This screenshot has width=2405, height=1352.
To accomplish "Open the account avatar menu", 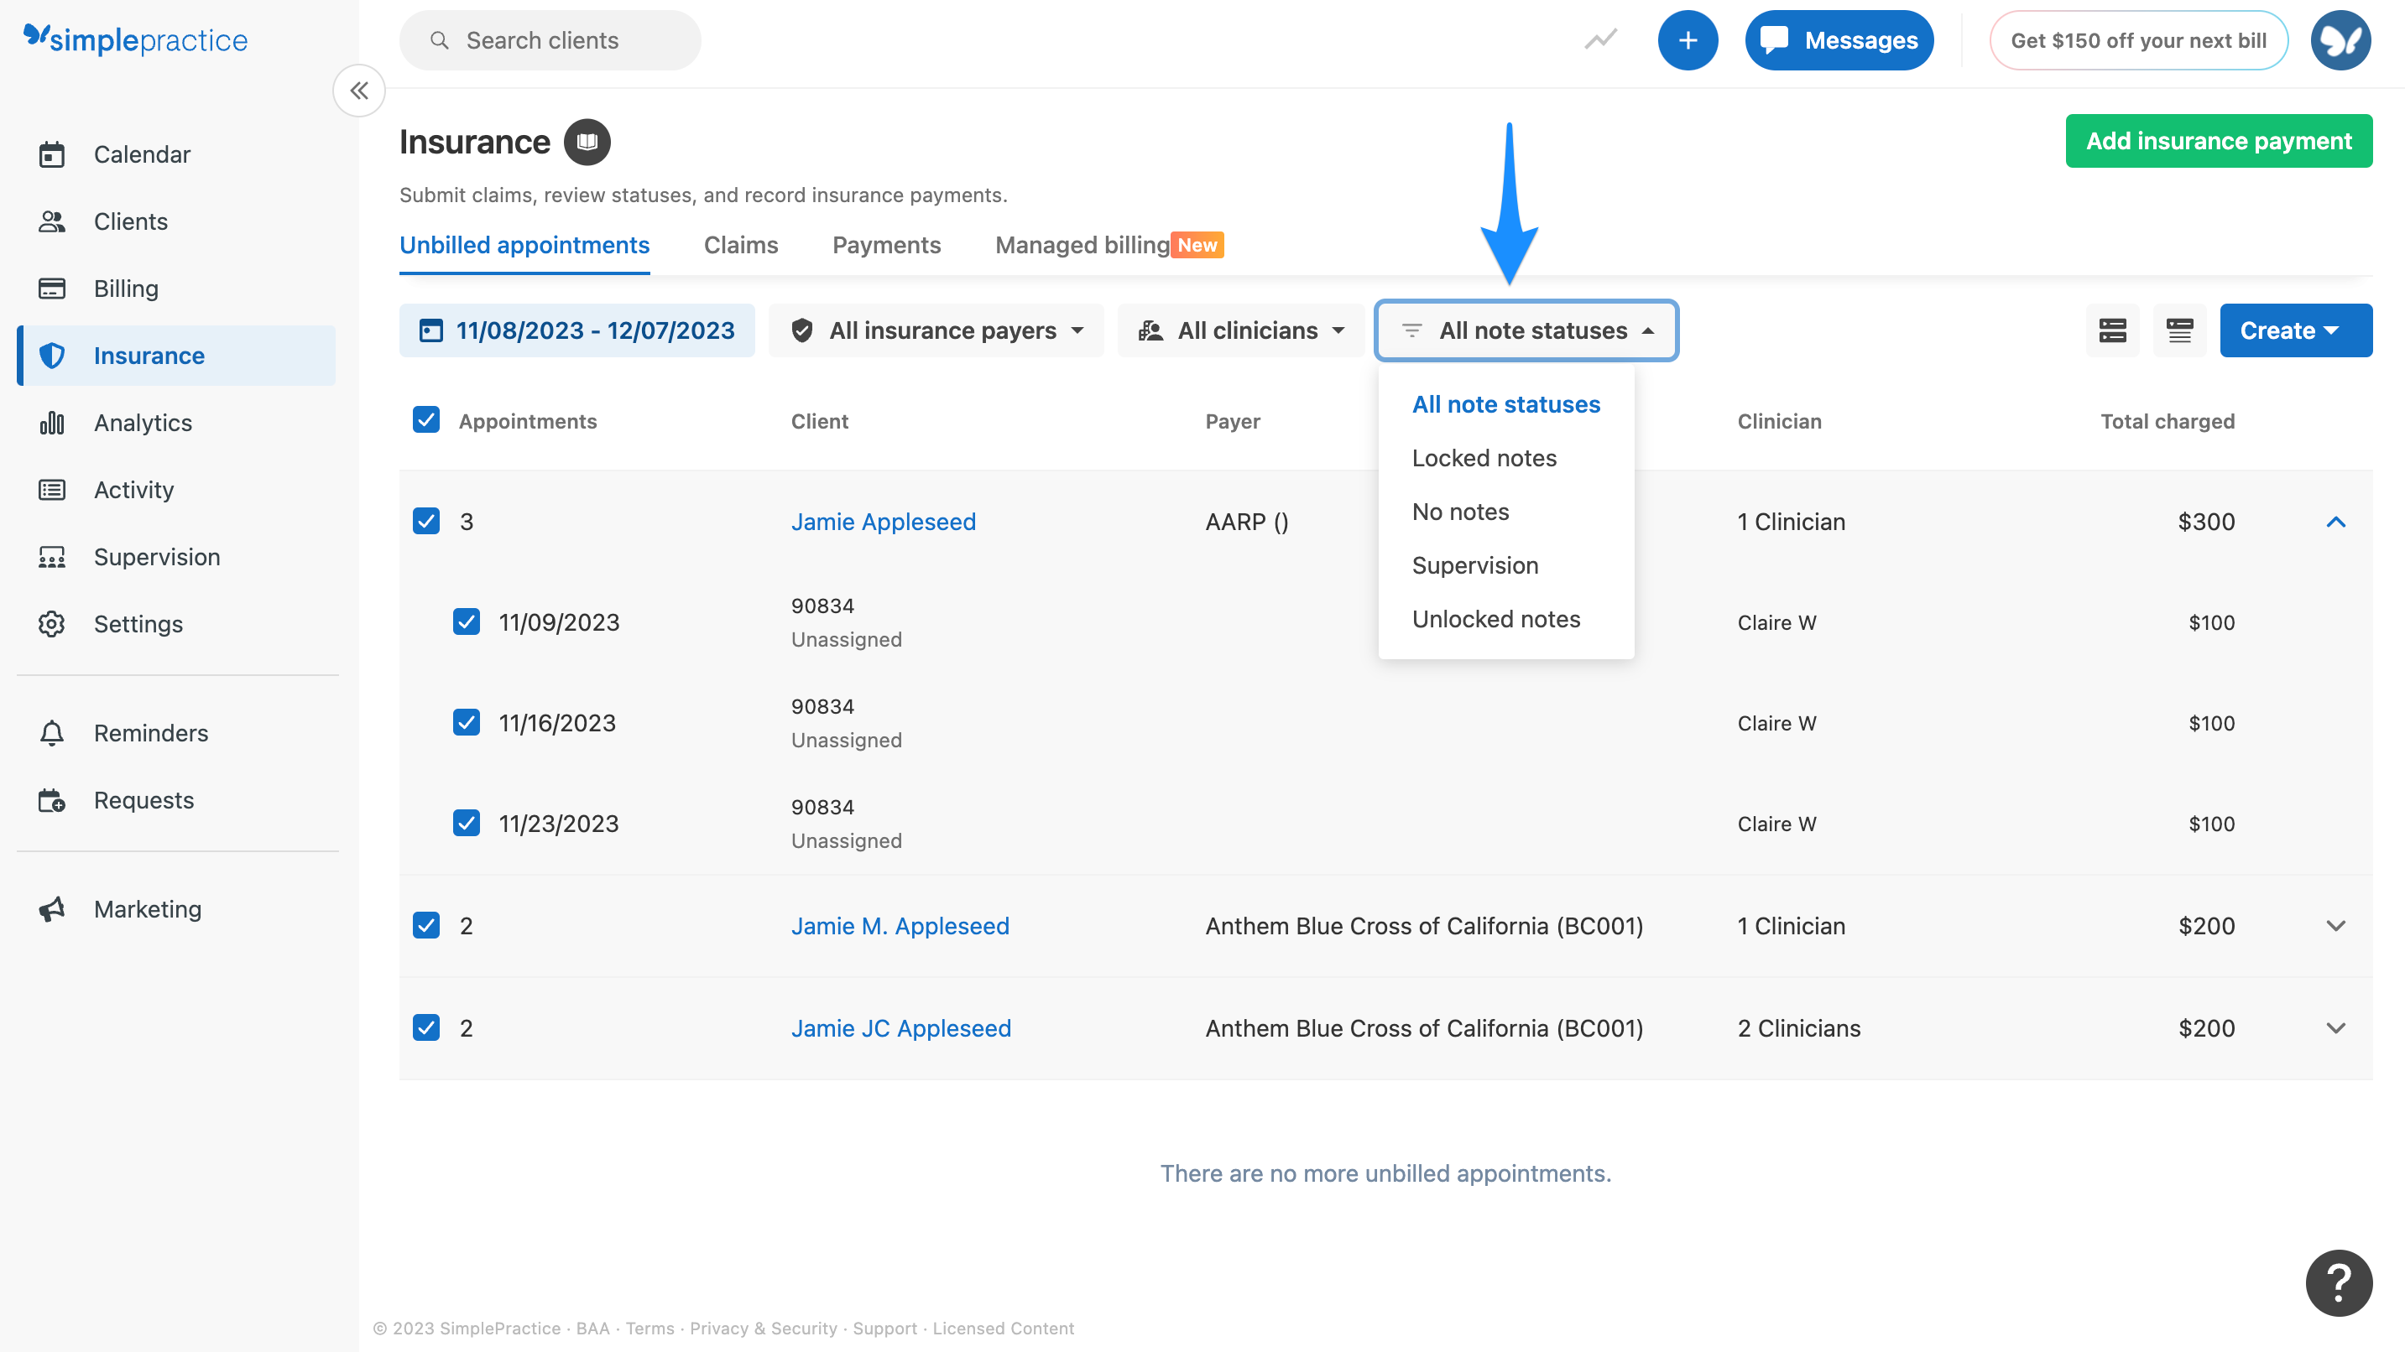I will [2340, 40].
